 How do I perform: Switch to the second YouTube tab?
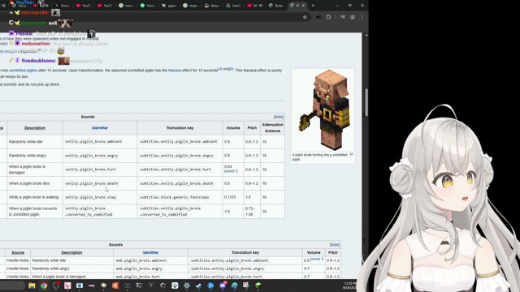pos(104,6)
